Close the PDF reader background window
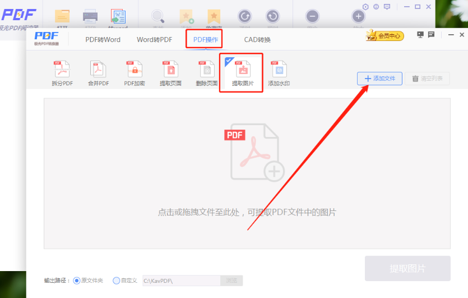 pyautogui.click(x=428, y=7)
